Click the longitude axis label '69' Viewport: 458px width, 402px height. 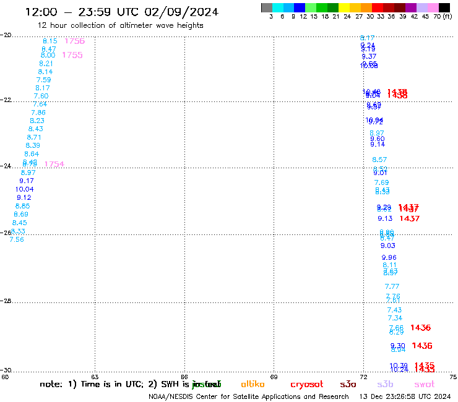274,377
